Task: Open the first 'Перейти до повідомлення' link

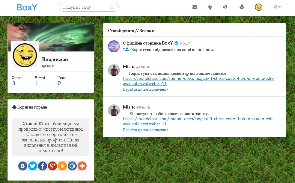Action: [145, 89]
